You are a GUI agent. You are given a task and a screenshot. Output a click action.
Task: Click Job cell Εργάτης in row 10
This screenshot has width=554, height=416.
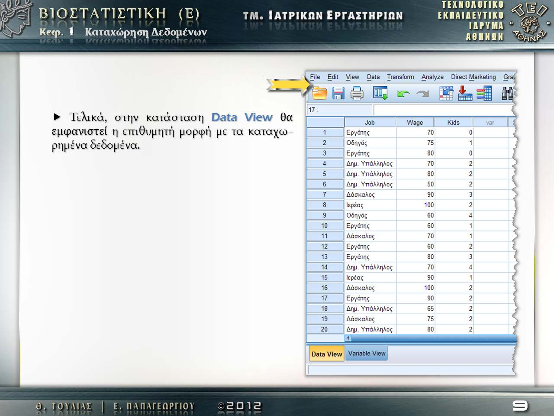pyautogui.click(x=370, y=226)
